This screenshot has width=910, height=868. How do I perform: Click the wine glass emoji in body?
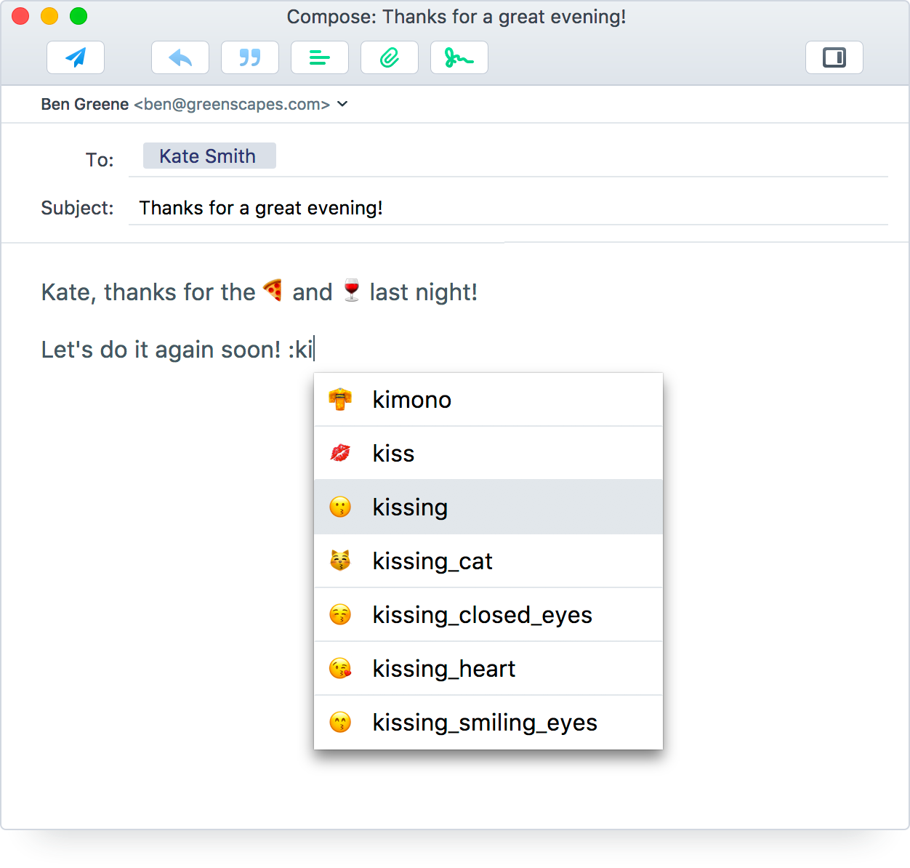coord(352,291)
